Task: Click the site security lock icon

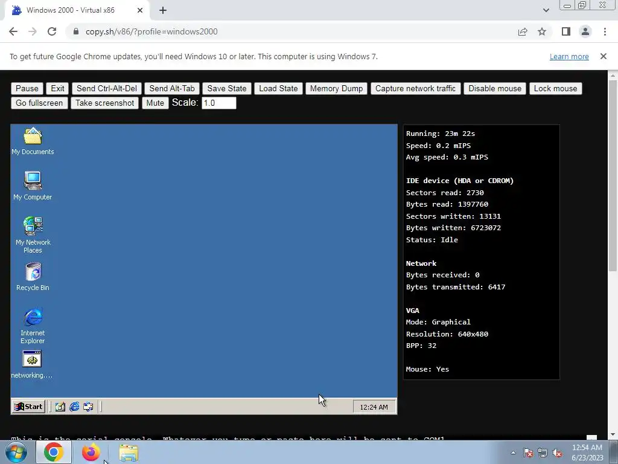Action: [x=76, y=31]
